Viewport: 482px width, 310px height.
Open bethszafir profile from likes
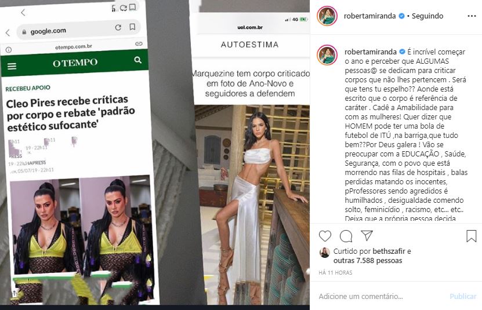click(389, 251)
